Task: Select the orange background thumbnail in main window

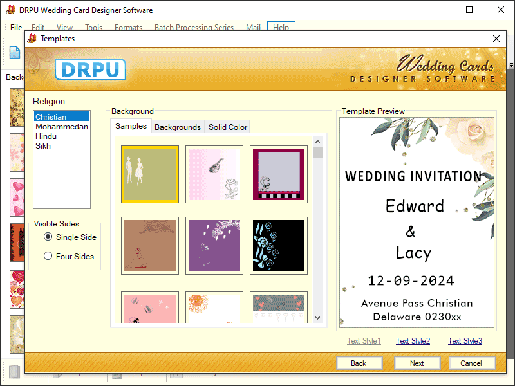Action: 17,243
